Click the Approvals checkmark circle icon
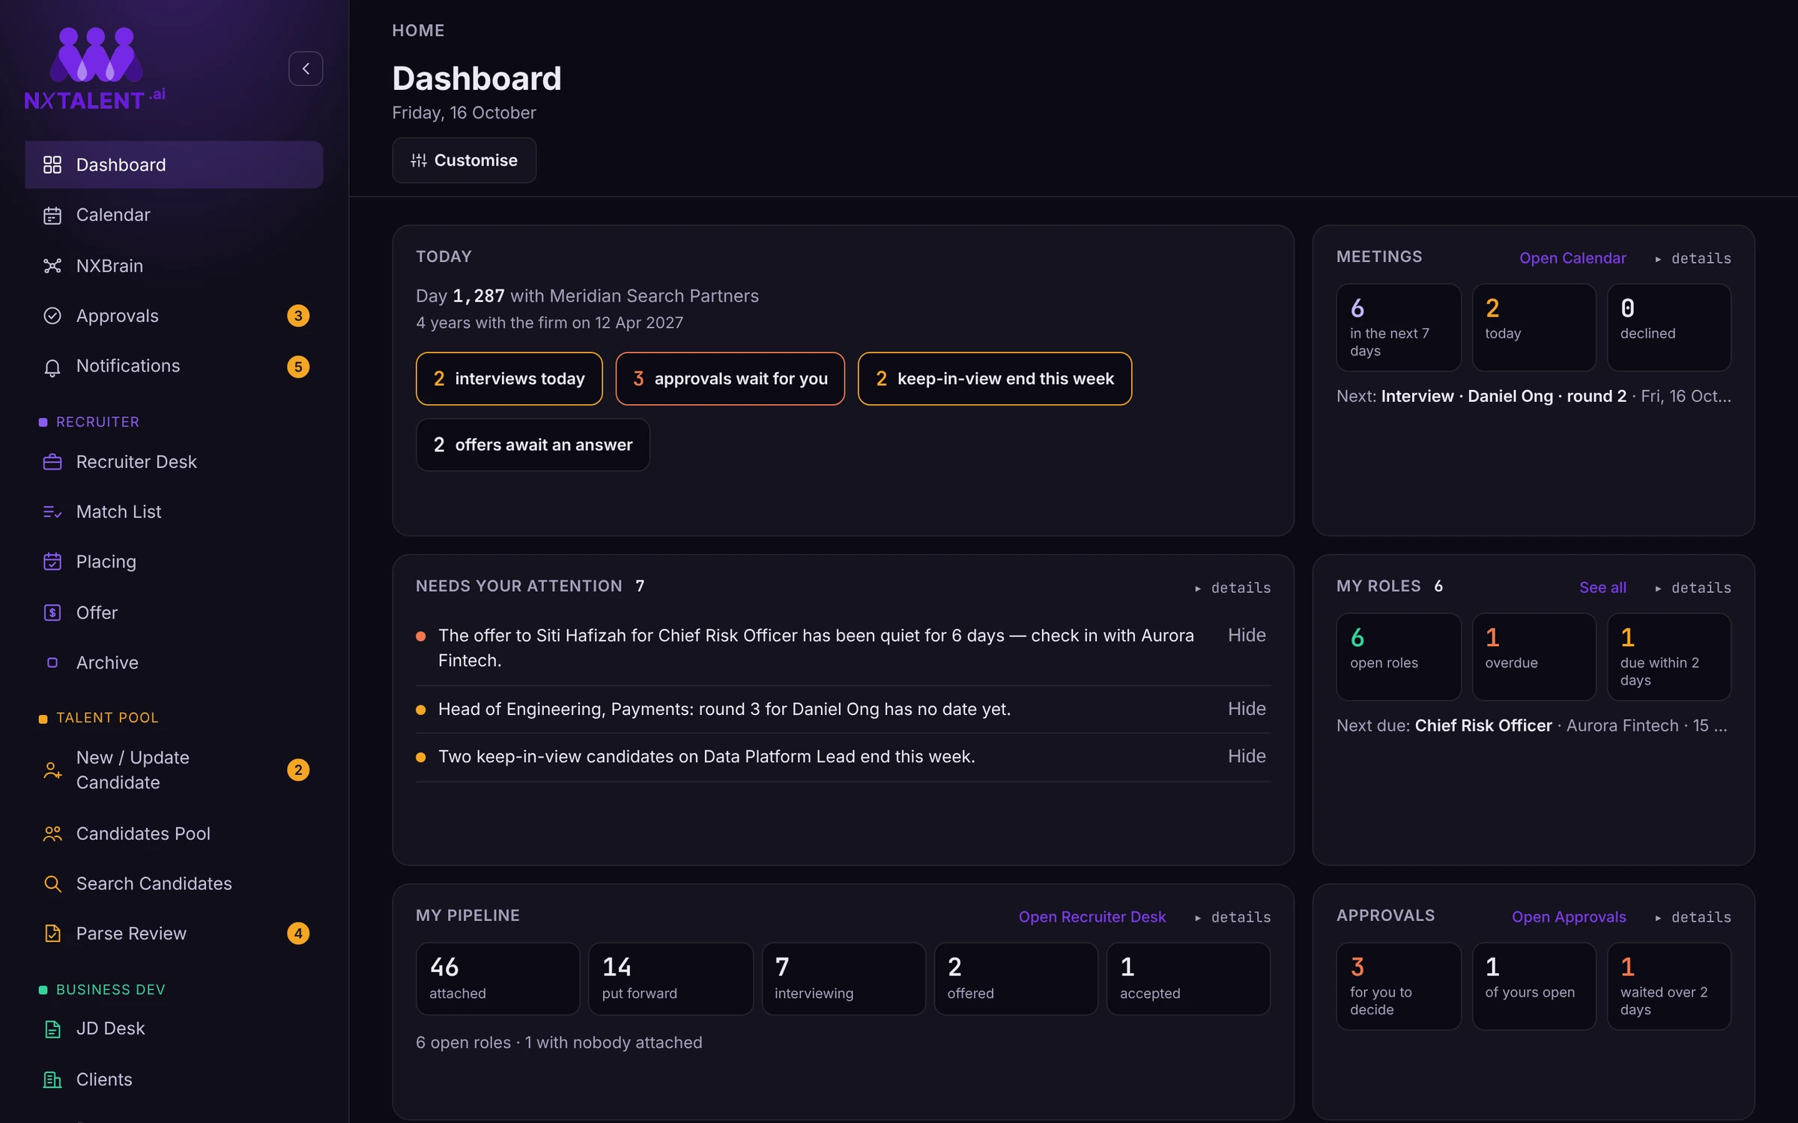This screenshot has height=1123, width=1798. (x=52, y=316)
